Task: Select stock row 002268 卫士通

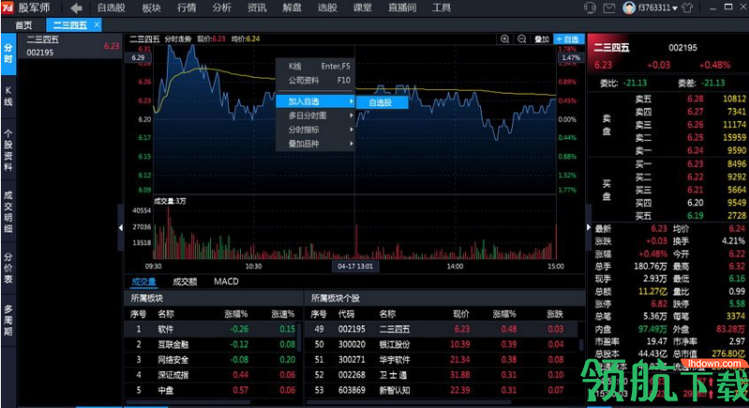Action: (x=441, y=375)
